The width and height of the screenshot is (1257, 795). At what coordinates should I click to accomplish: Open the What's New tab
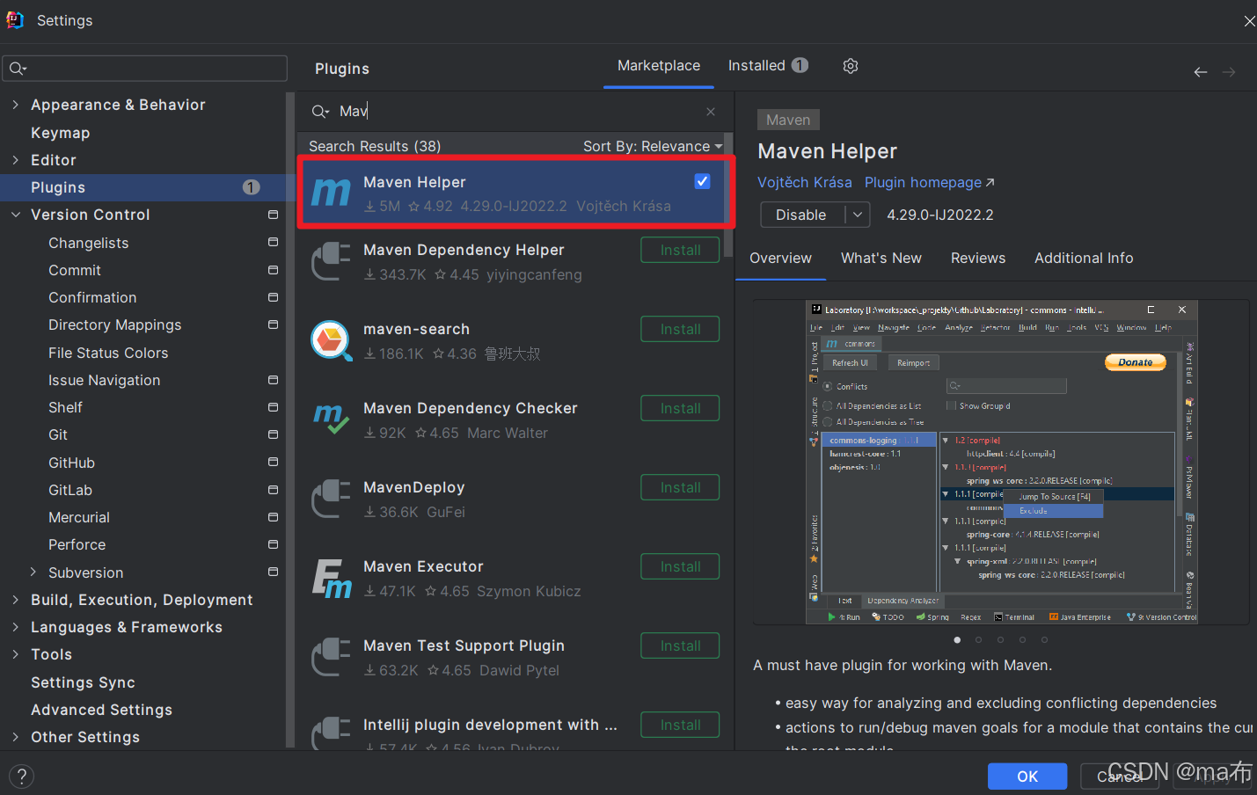[881, 258]
